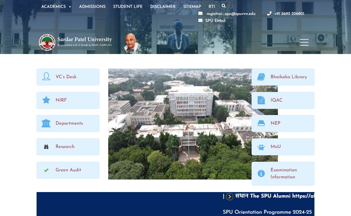The width and height of the screenshot is (351, 216).
Task: Click the yellow circled arrow in news ticker
Action: coord(230,197)
